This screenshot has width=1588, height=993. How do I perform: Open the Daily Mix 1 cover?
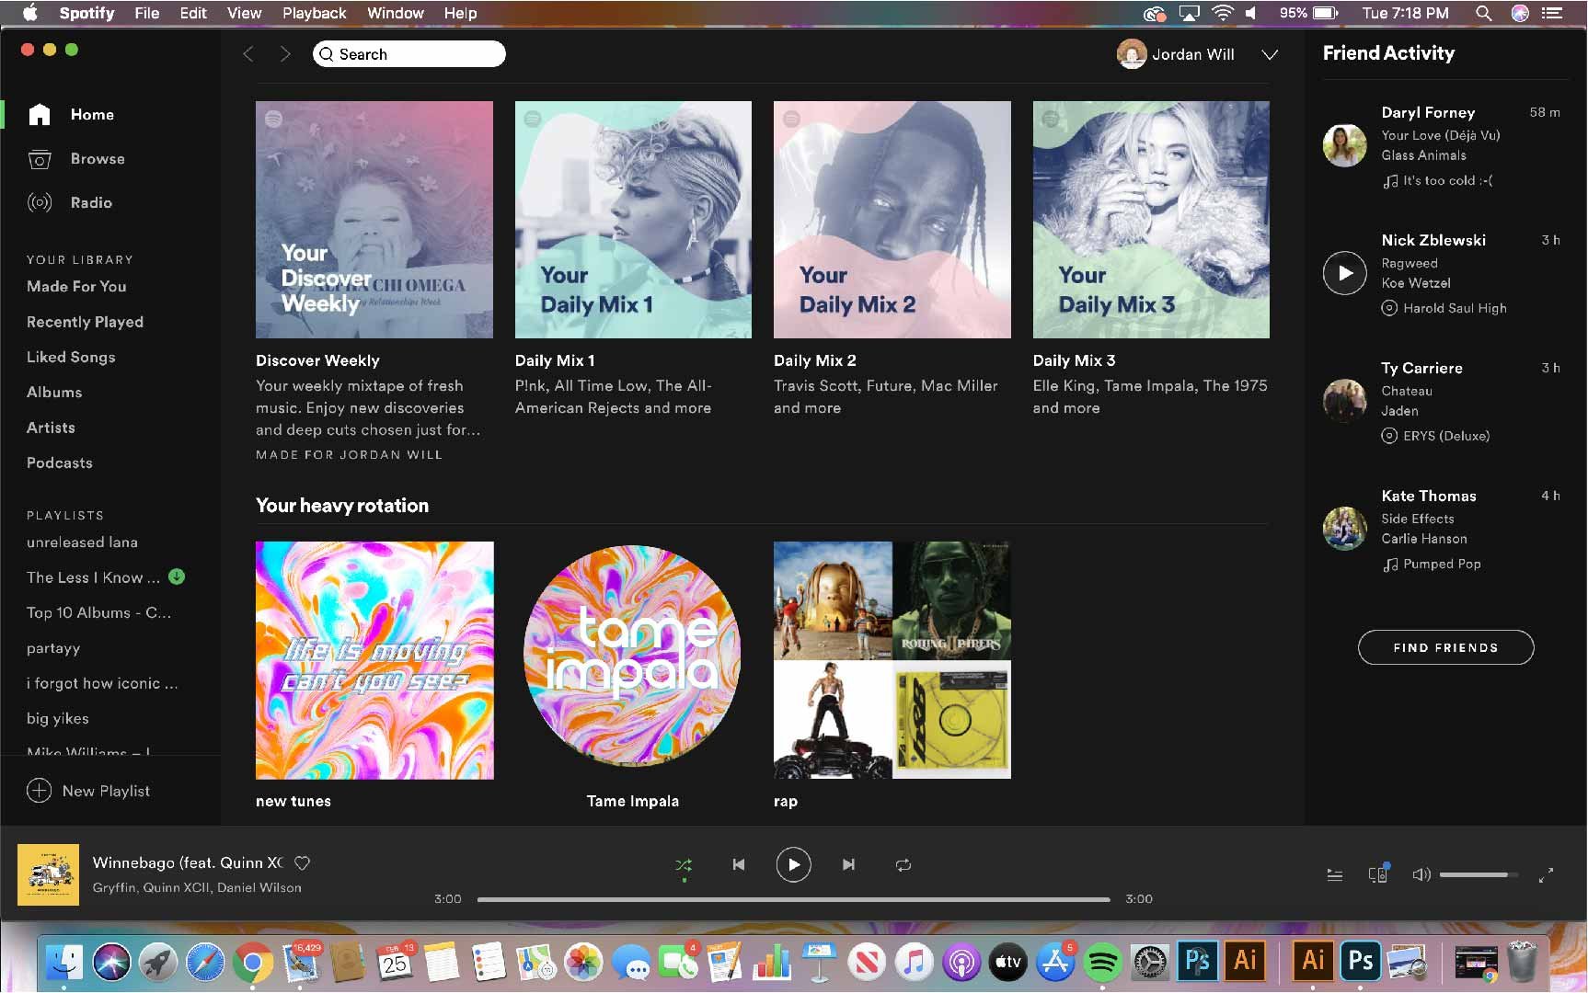pos(633,220)
